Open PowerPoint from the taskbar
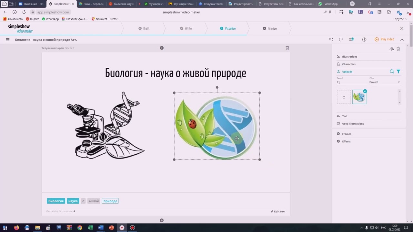This screenshot has height=232, width=413. [111, 228]
